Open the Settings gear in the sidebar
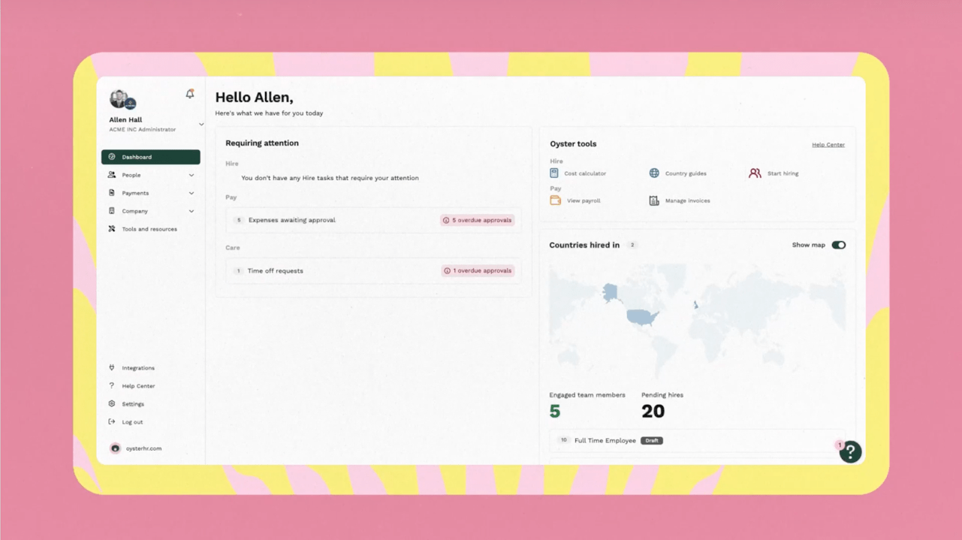Viewport: 962px width, 540px height. (131, 403)
